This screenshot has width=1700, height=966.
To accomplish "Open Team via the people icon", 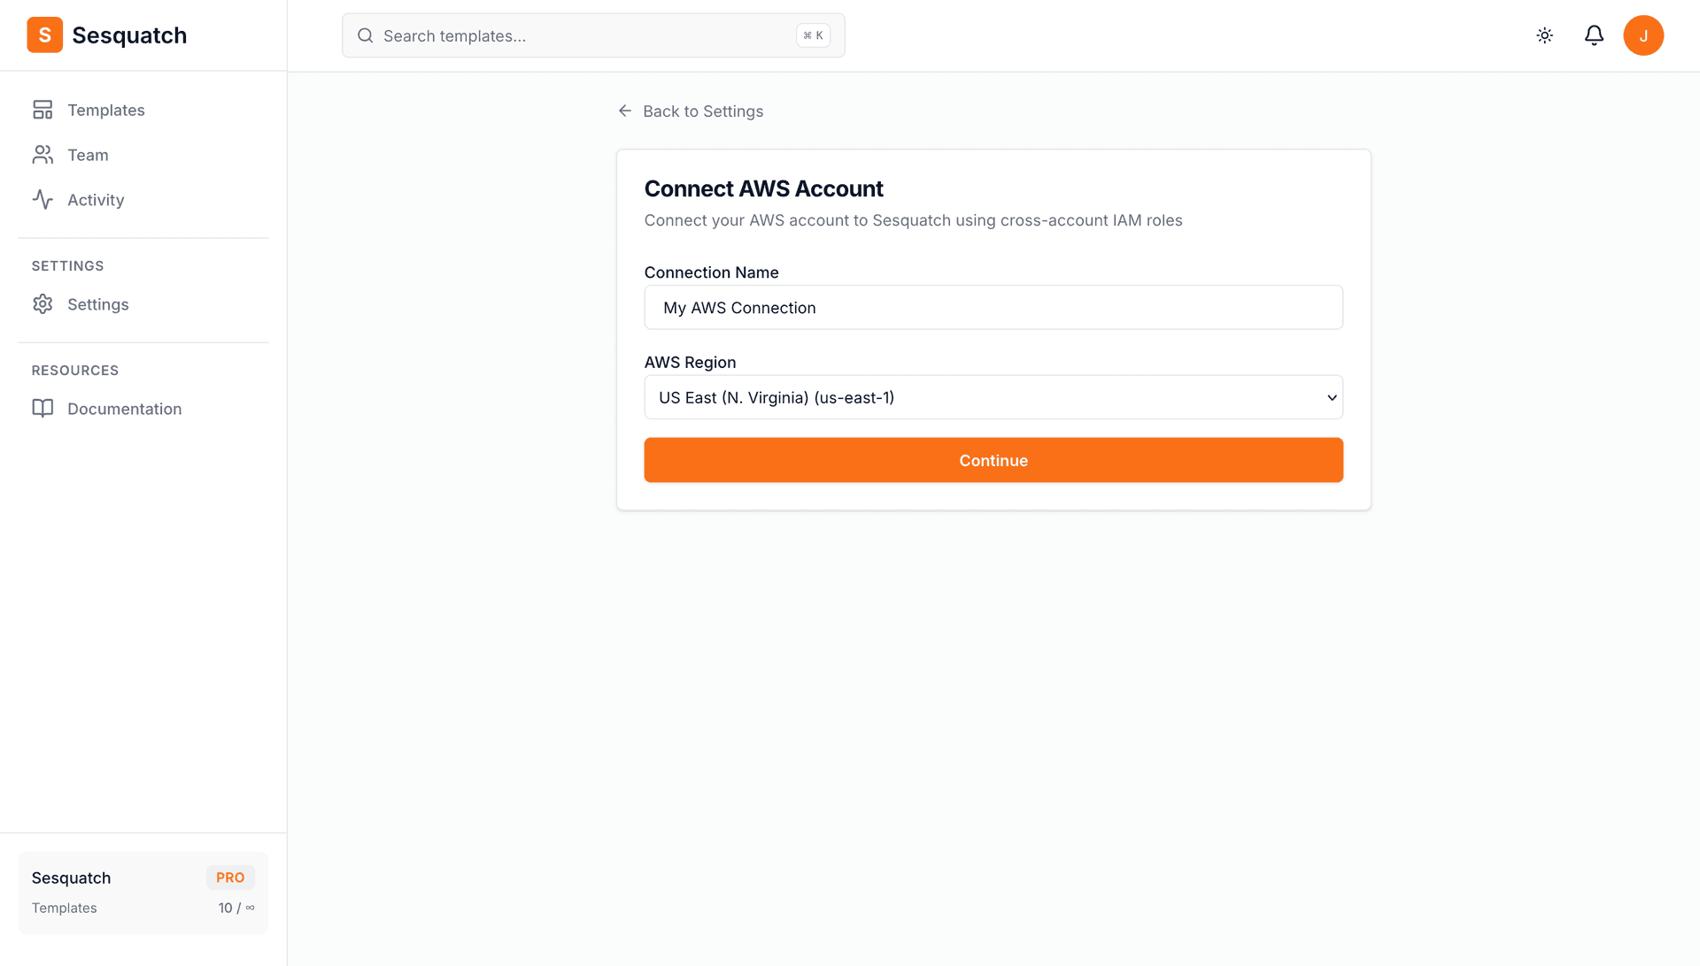I will (x=42, y=154).
